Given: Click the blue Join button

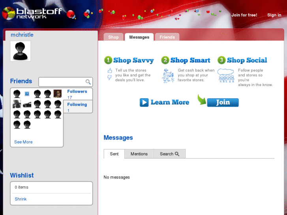Looking at the screenshot, I should (x=223, y=103).
